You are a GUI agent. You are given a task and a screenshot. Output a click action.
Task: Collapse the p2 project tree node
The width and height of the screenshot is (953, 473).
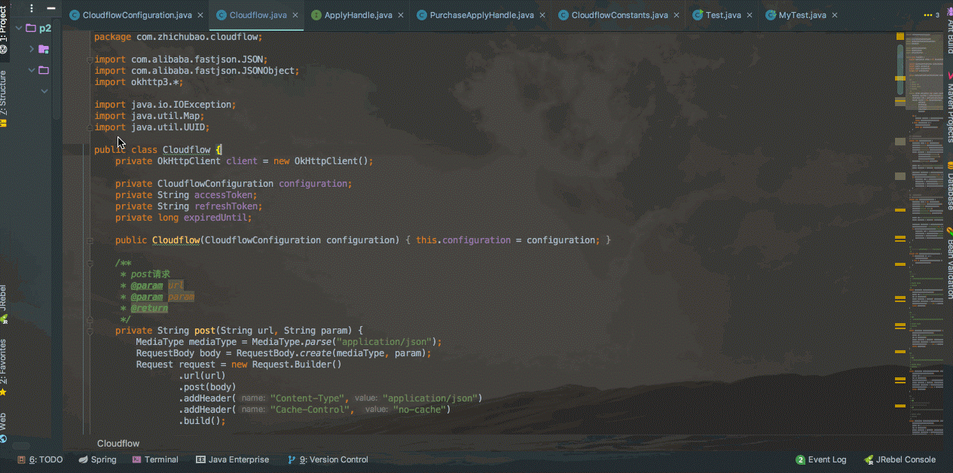point(18,28)
